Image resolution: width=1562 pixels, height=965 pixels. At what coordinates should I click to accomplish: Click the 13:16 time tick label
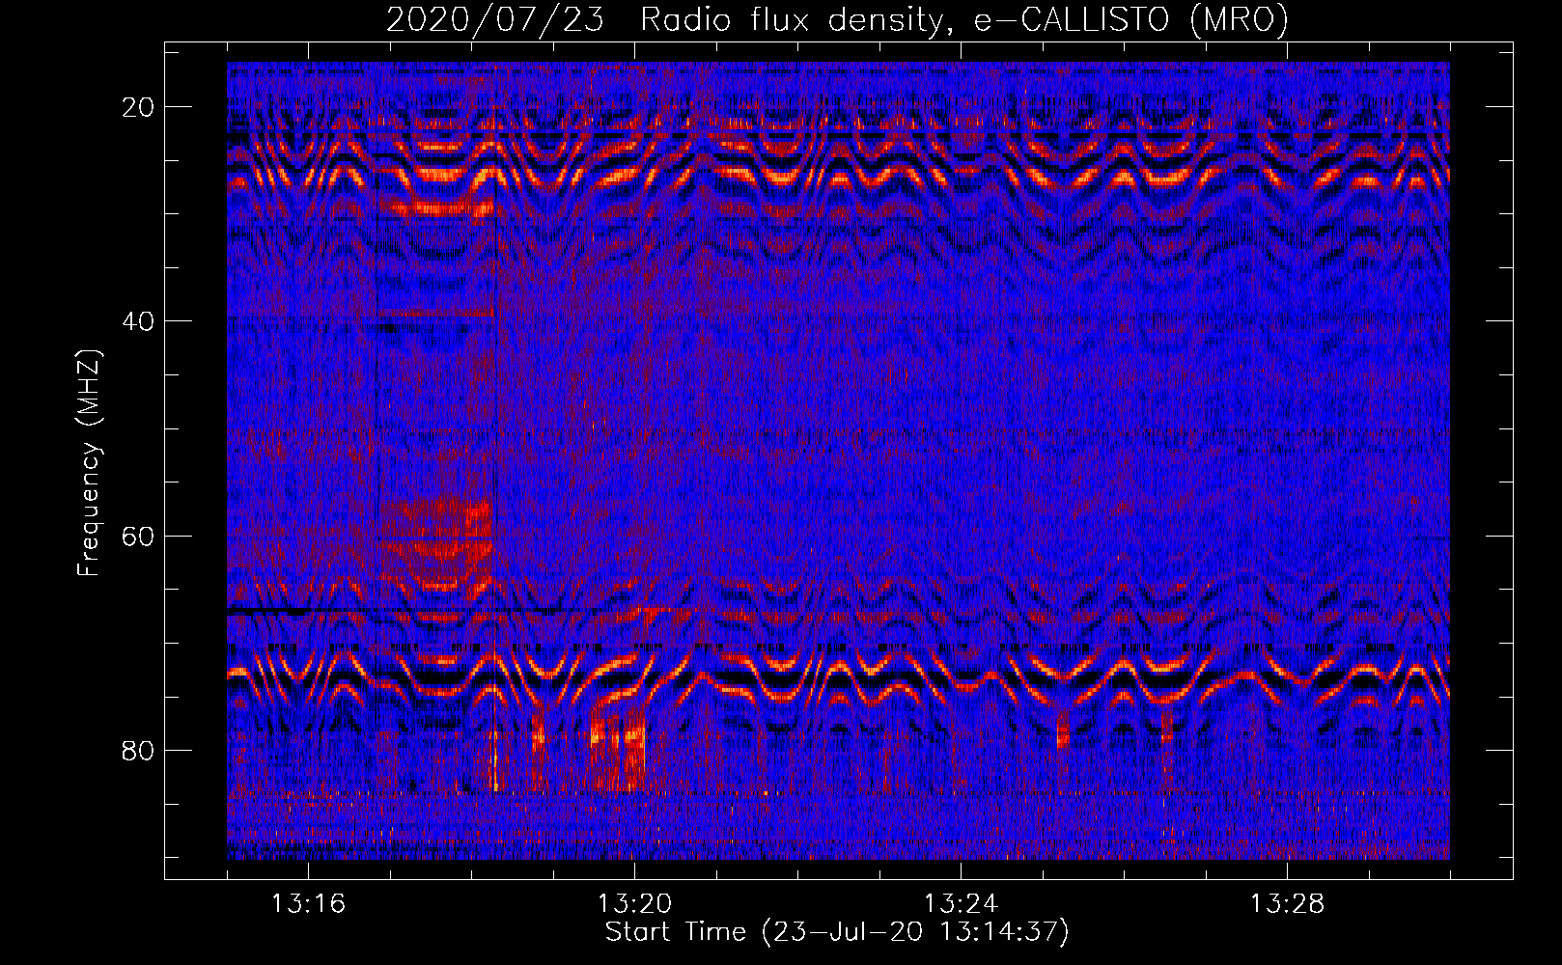[308, 904]
